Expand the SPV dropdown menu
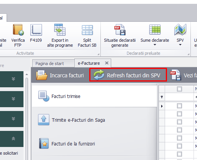The height and width of the screenshot is (160, 197). pyautogui.click(x=180, y=45)
